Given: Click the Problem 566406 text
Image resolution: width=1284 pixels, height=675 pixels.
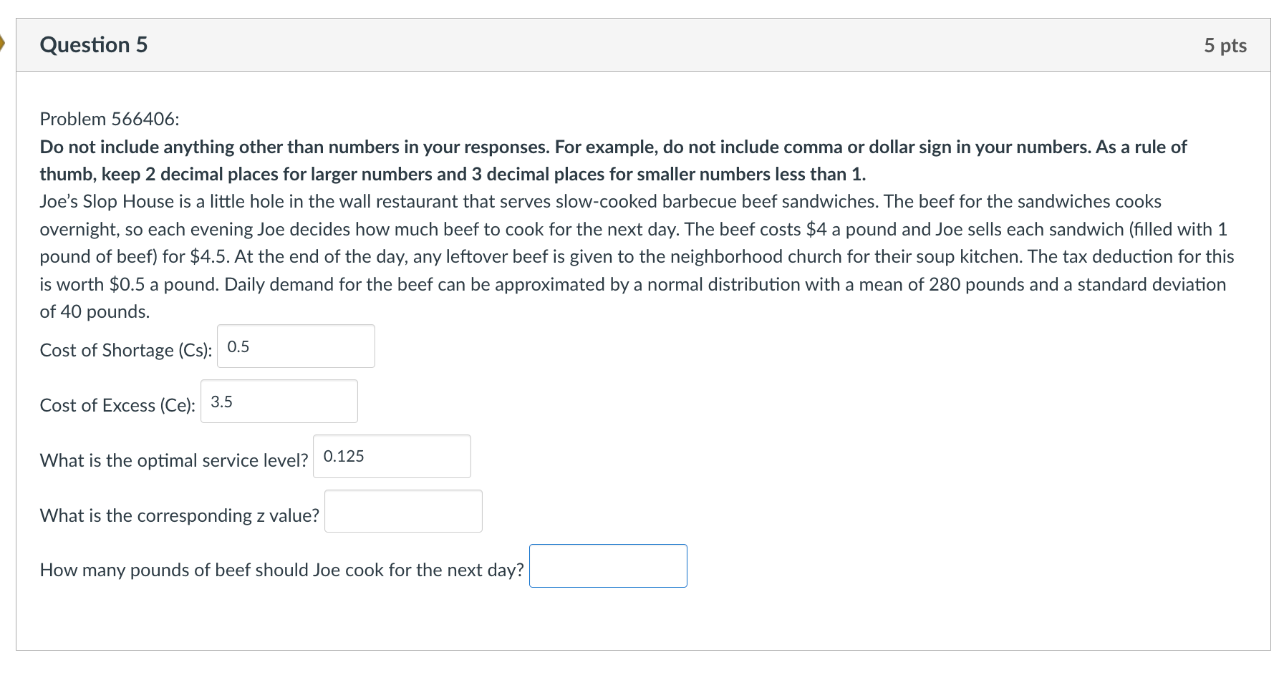Looking at the screenshot, I should coord(110,119).
